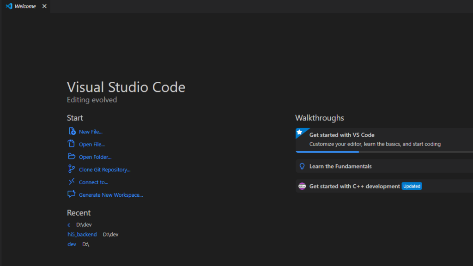Click the C++ logo on the walkthrough card
Viewport: 473px width, 266px height.
(302, 186)
